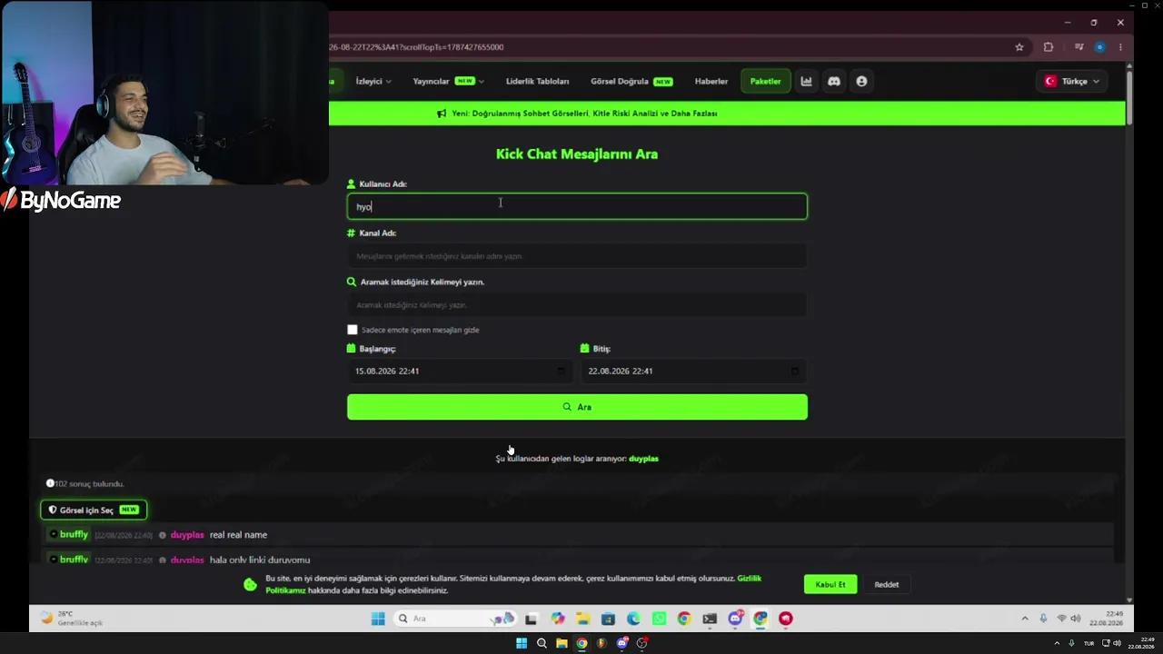Viewport: 1163px width, 654px height.
Task: Open WhatsApp in the inner taskbar
Action: pyautogui.click(x=659, y=619)
